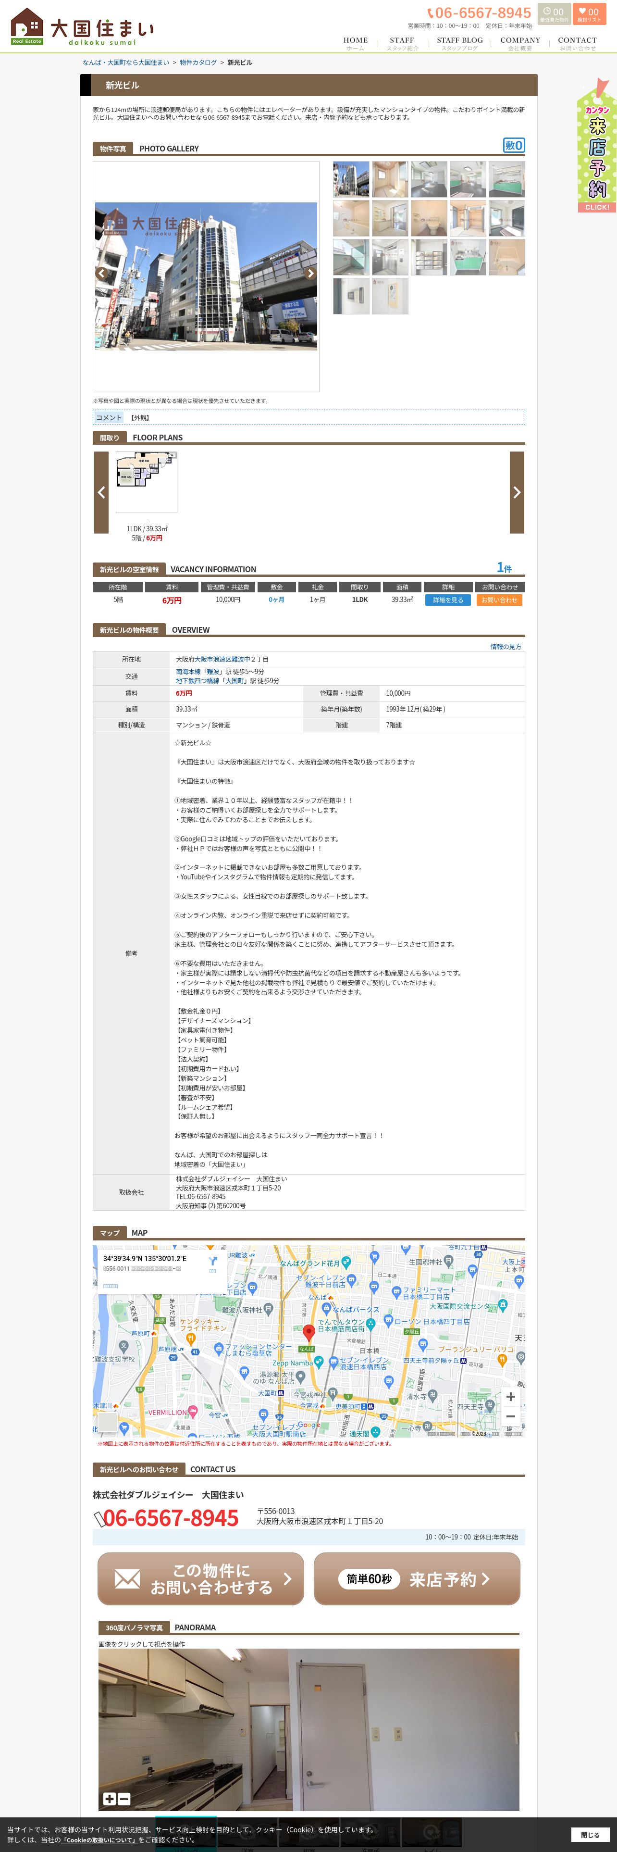Toggle map satellite layer thumbnail
617x1852 pixels.
point(107,1421)
